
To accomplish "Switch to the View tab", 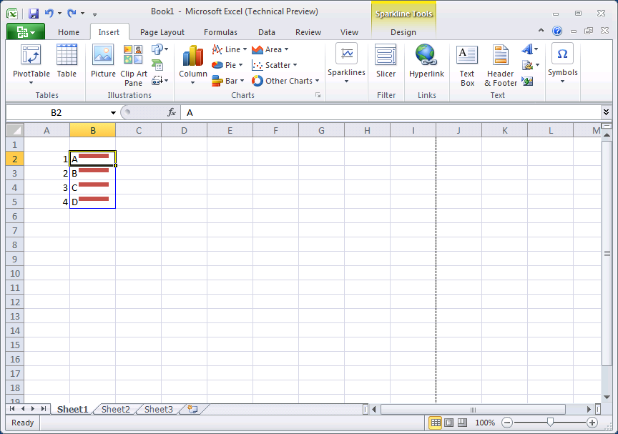I will (x=349, y=32).
